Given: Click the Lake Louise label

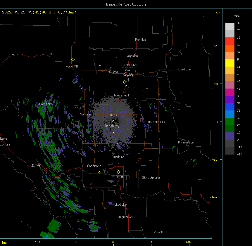Looking at the screenshot, I should pyautogui.click(x=5, y=141).
